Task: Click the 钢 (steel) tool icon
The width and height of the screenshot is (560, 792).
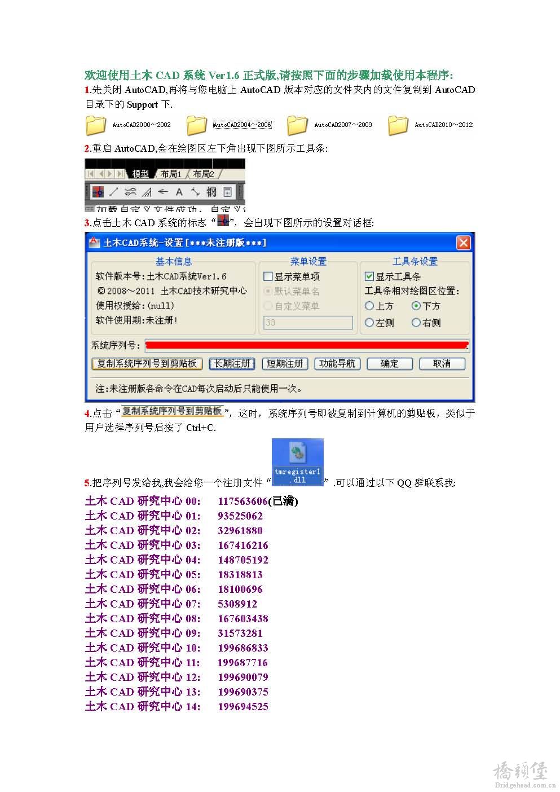Action: 211,192
